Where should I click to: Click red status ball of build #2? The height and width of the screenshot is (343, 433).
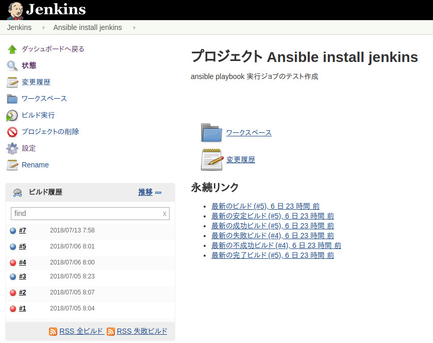point(13,292)
